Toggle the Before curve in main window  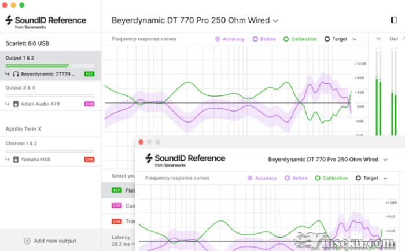click(x=264, y=39)
